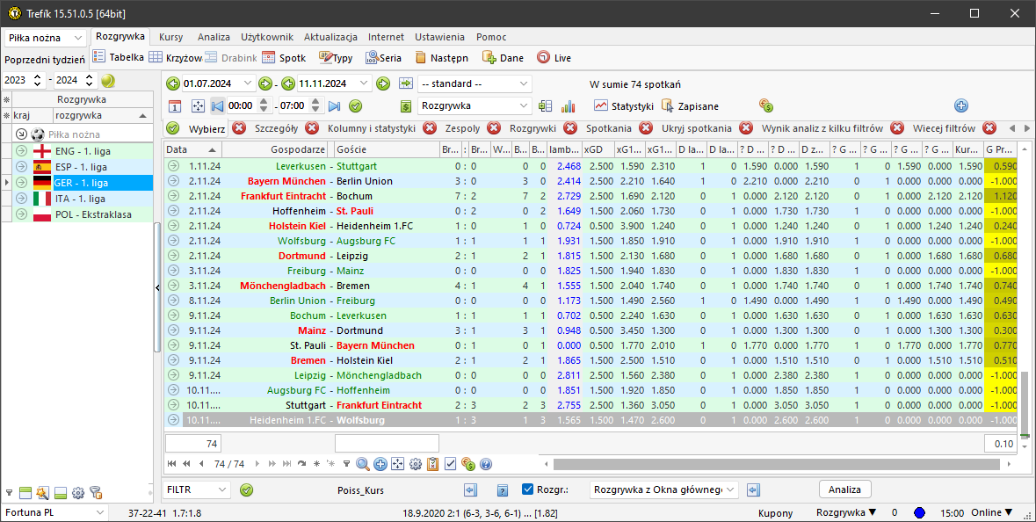Viewport: 1036px width, 522px height.
Task: Toggle the green check next to Wybierz
Action: 173,128
